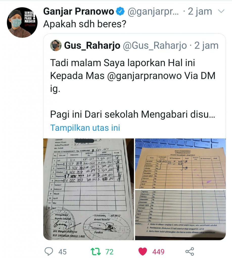Open the grey @Gus_Raharjo handle
The image size is (232, 258).
pyautogui.click(x=155, y=46)
